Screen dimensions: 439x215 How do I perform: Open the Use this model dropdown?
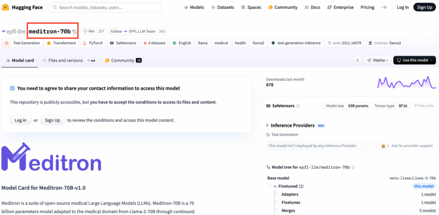[414, 60]
